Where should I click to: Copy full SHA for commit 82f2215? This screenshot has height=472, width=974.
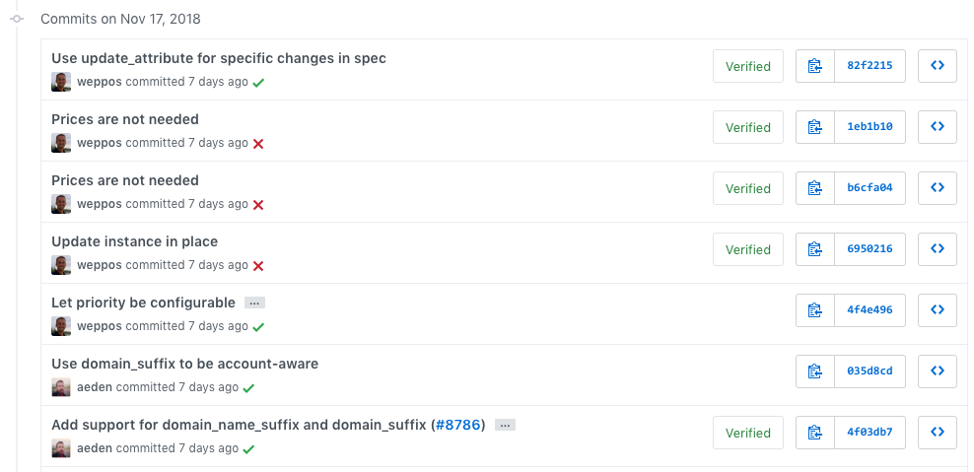point(814,66)
